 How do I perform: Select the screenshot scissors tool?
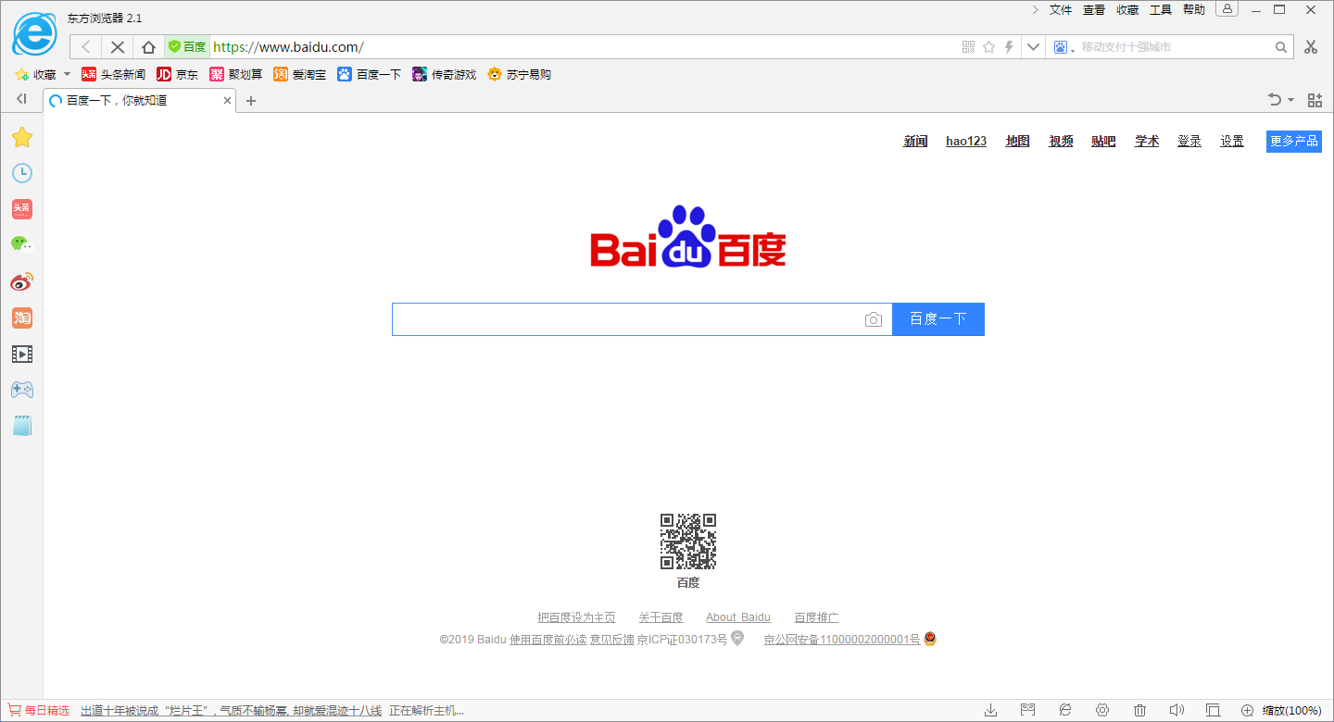click(x=1312, y=46)
